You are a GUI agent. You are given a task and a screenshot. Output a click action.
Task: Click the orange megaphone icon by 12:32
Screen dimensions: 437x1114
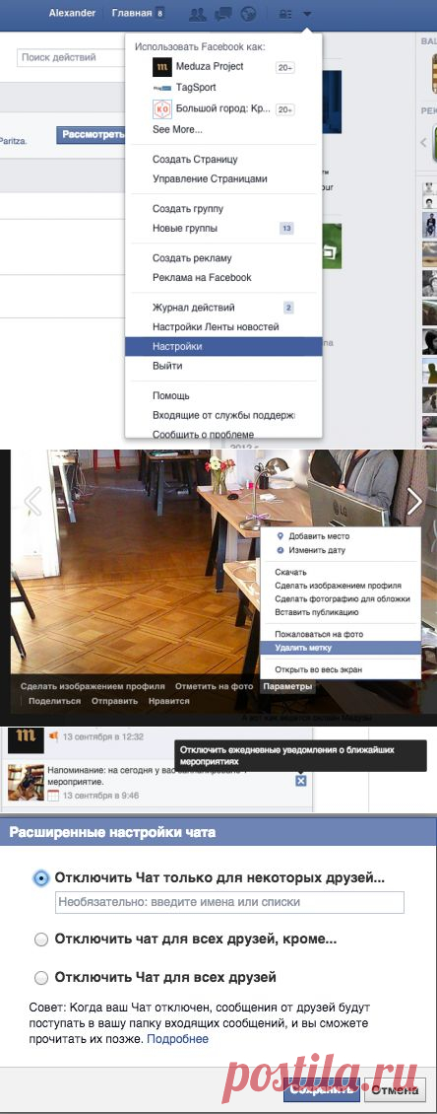(x=53, y=736)
